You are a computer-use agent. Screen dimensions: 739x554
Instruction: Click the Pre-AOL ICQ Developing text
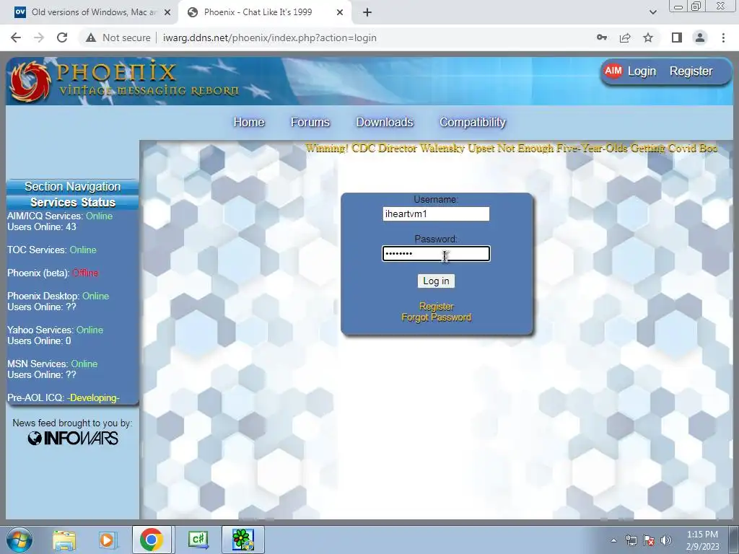pos(64,397)
